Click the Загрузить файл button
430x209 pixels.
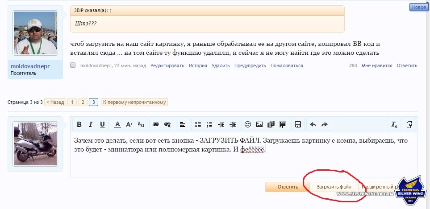(334, 187)
